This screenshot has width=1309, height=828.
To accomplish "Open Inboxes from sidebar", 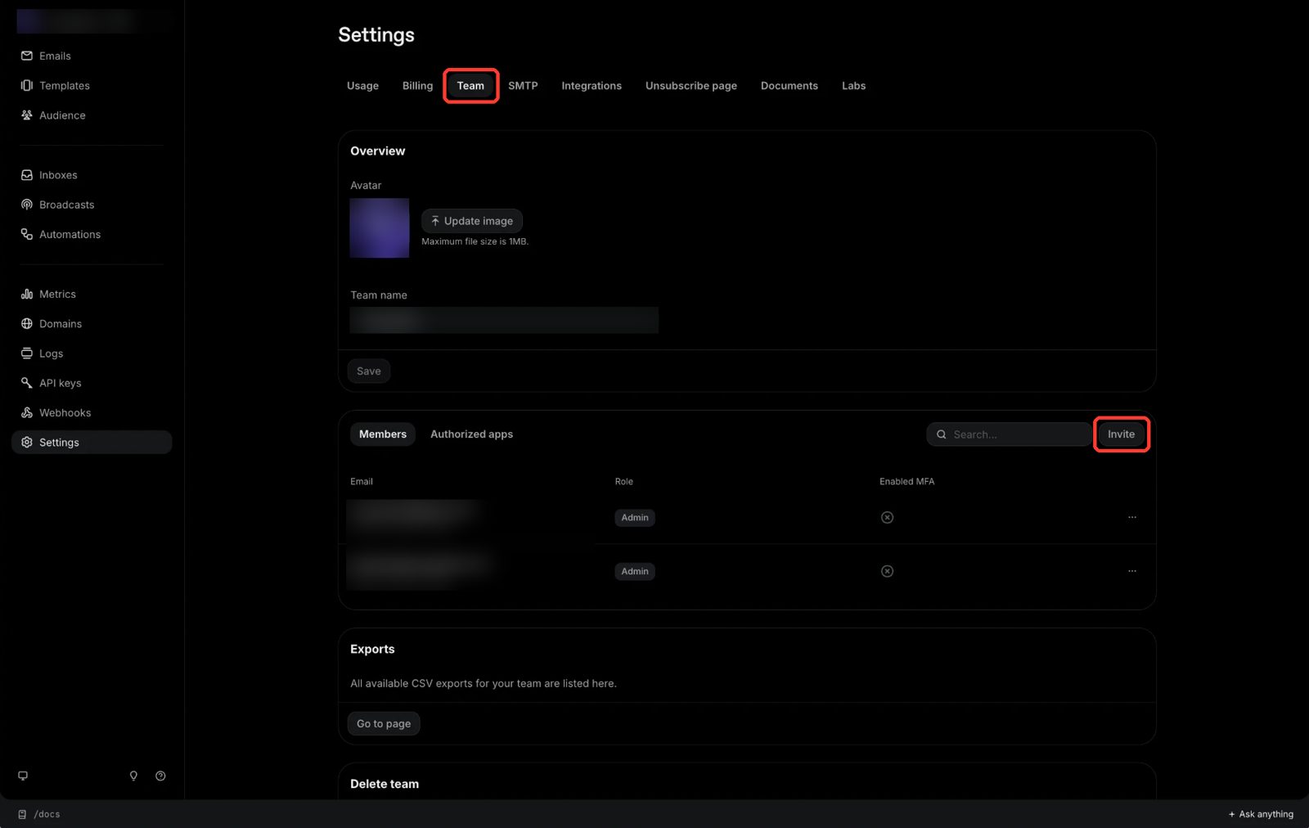I will click(49, 175).
